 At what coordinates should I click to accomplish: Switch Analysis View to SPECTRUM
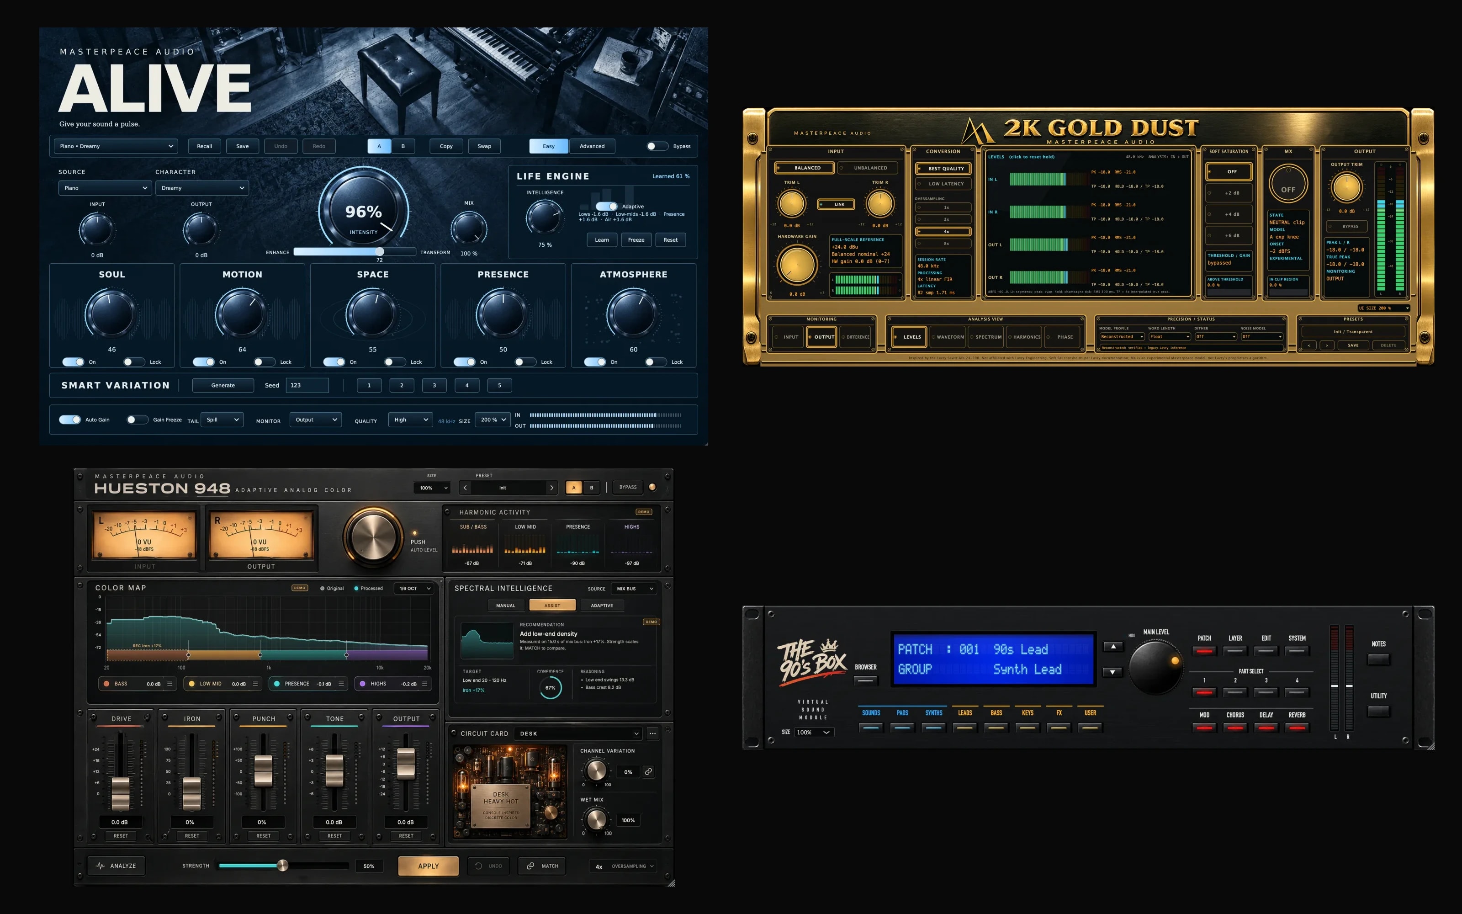pos(986,337)
